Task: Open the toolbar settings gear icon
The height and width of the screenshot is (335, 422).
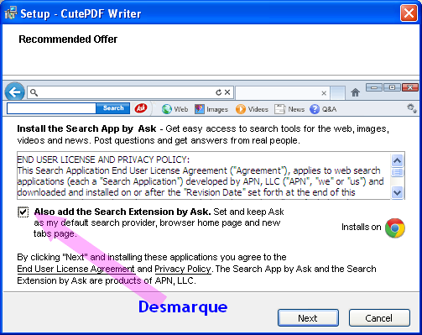Action: 412,108
